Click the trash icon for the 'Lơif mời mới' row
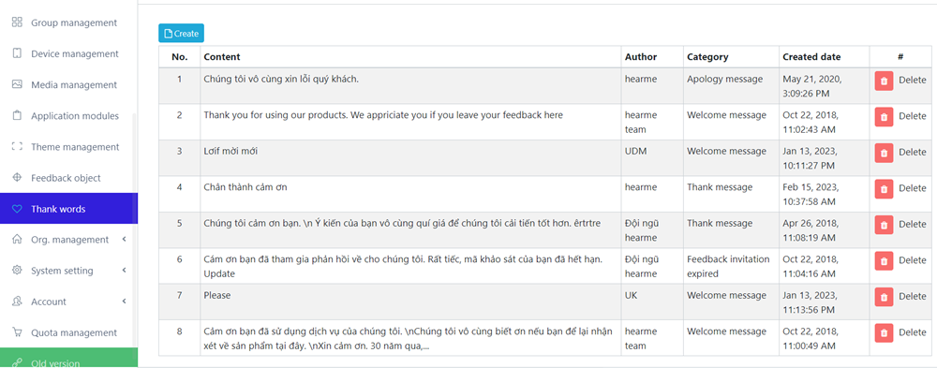The image size is (937, 368). [884, 153]
